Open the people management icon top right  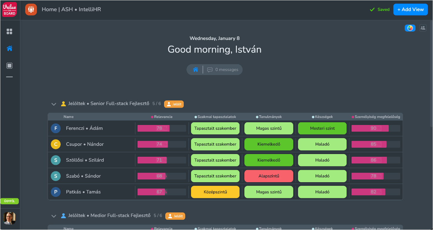[x=423, y=28]
